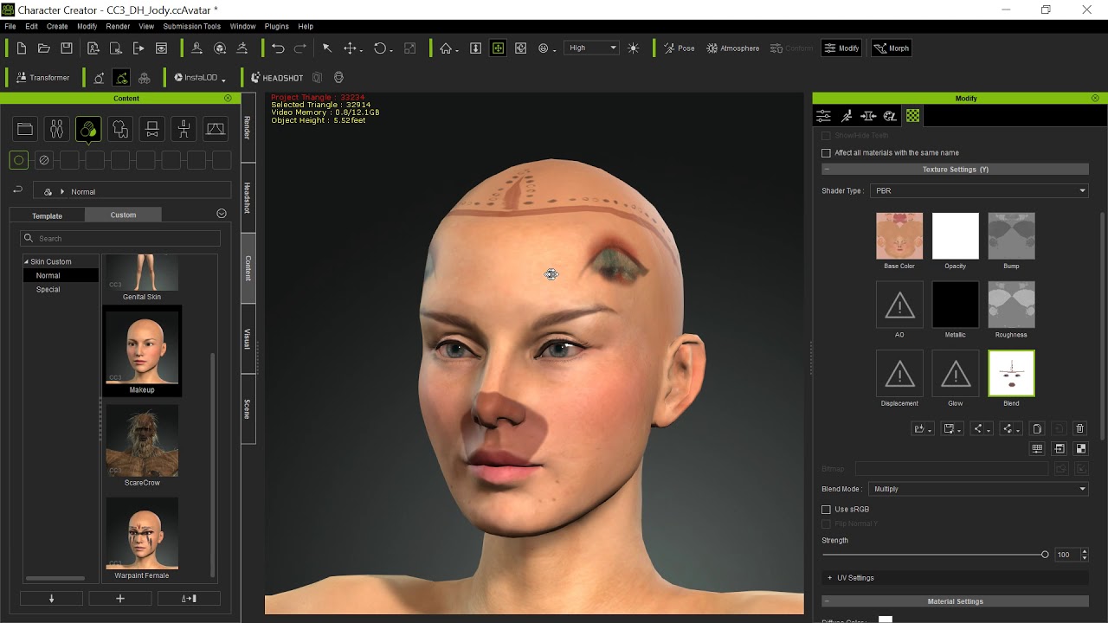Adjust the Strength slider handle
Viewport: 1108px width, 623px height.
1045,555
